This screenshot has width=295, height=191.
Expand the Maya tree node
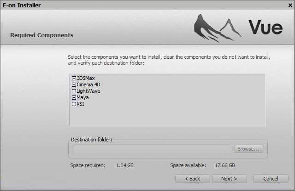(74, 97)
